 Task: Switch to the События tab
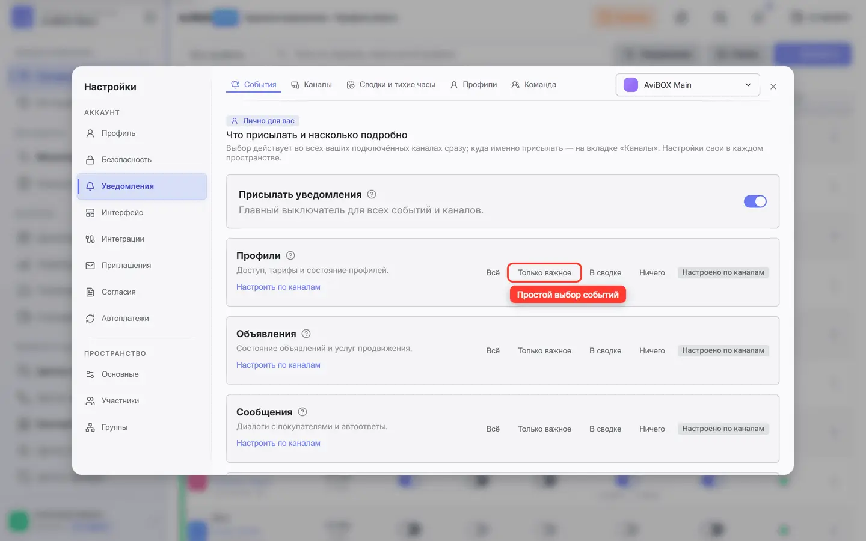[254, 85]
